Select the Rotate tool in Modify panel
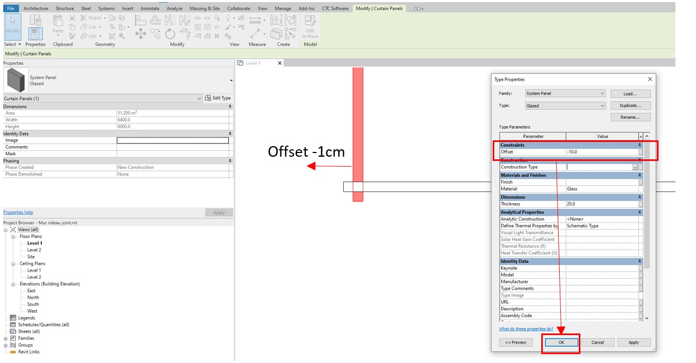 click(170, 34)
